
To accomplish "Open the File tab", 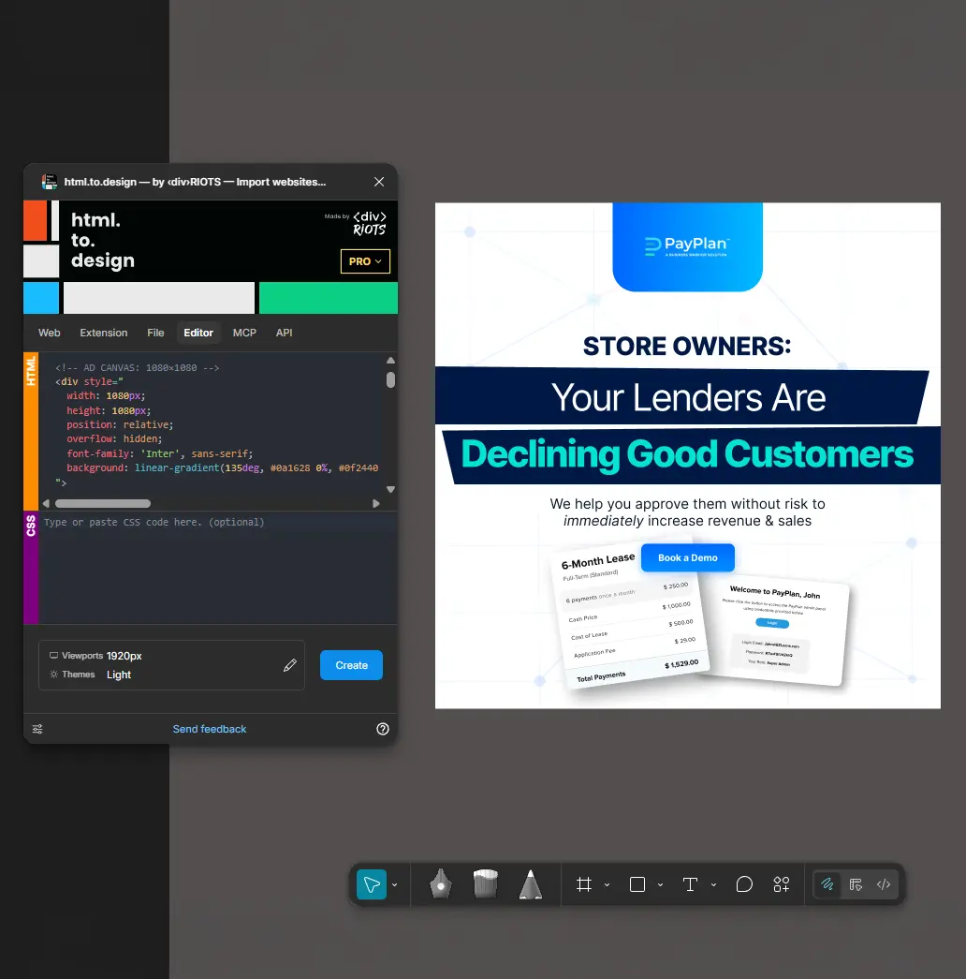I will click(x=155, y=333).
